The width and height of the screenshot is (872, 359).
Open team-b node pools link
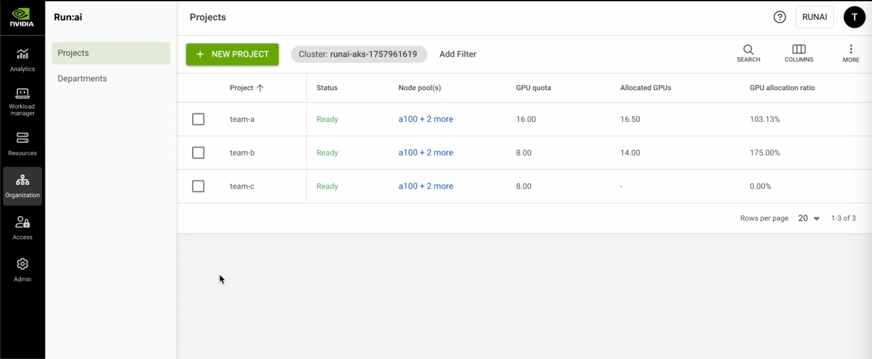(x=426, y=152)
